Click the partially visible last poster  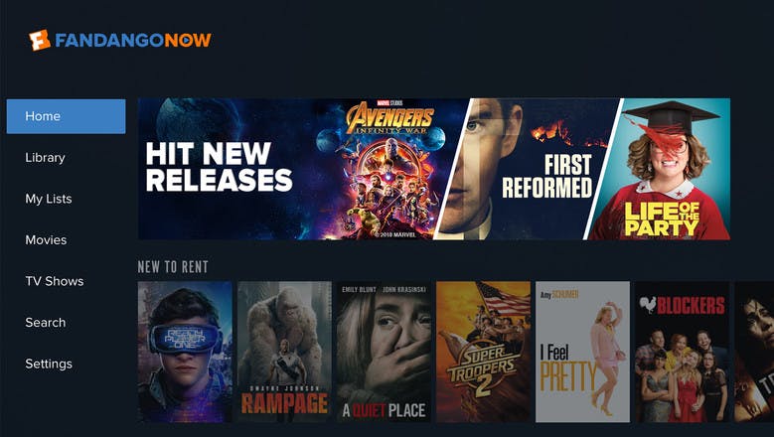click(754, 352)
